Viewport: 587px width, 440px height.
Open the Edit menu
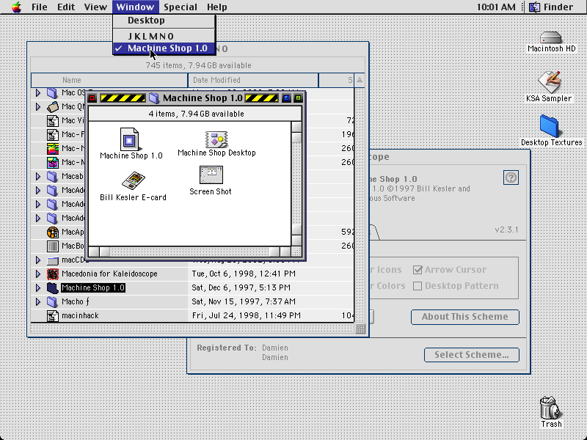click(66, 7)
